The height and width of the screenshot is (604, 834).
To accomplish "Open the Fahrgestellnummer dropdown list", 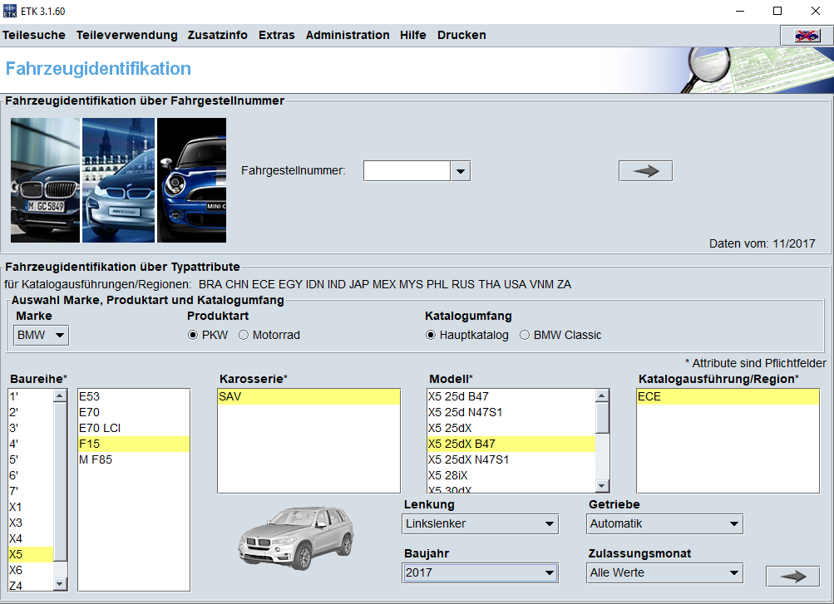I will point(460,169).
